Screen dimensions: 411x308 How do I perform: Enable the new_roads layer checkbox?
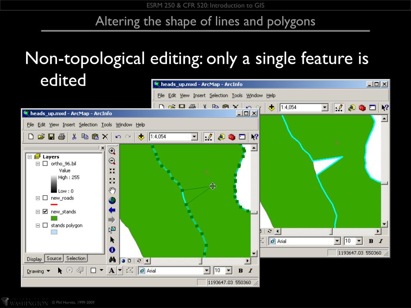coord(45,198)
